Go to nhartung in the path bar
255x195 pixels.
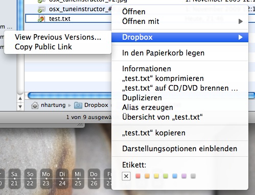tap(53, 105)
